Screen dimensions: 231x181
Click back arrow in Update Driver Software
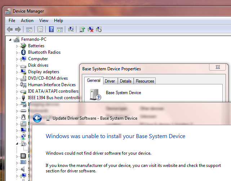[37, 118]
